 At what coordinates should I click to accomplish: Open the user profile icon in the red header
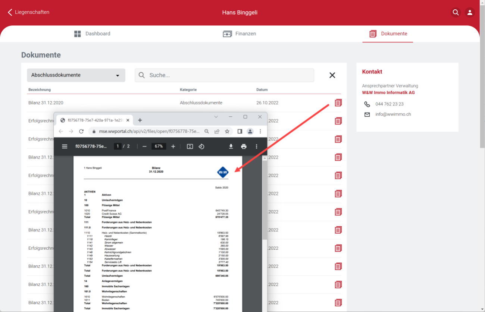470,12
